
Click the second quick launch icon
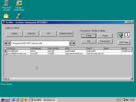point(18,100)
